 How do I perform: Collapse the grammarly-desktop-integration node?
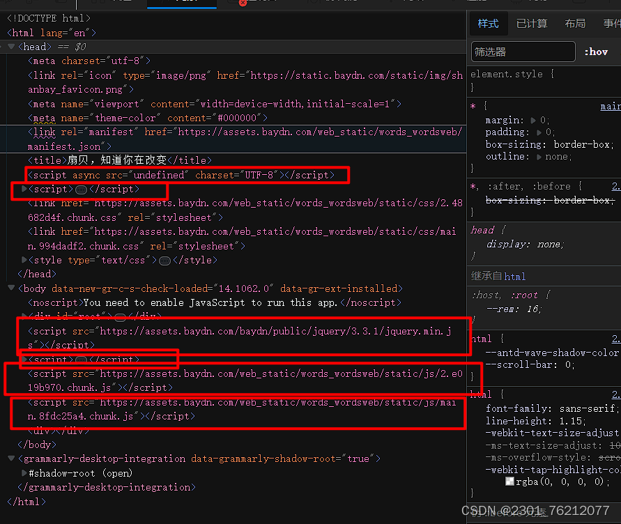tap(11, 458)
